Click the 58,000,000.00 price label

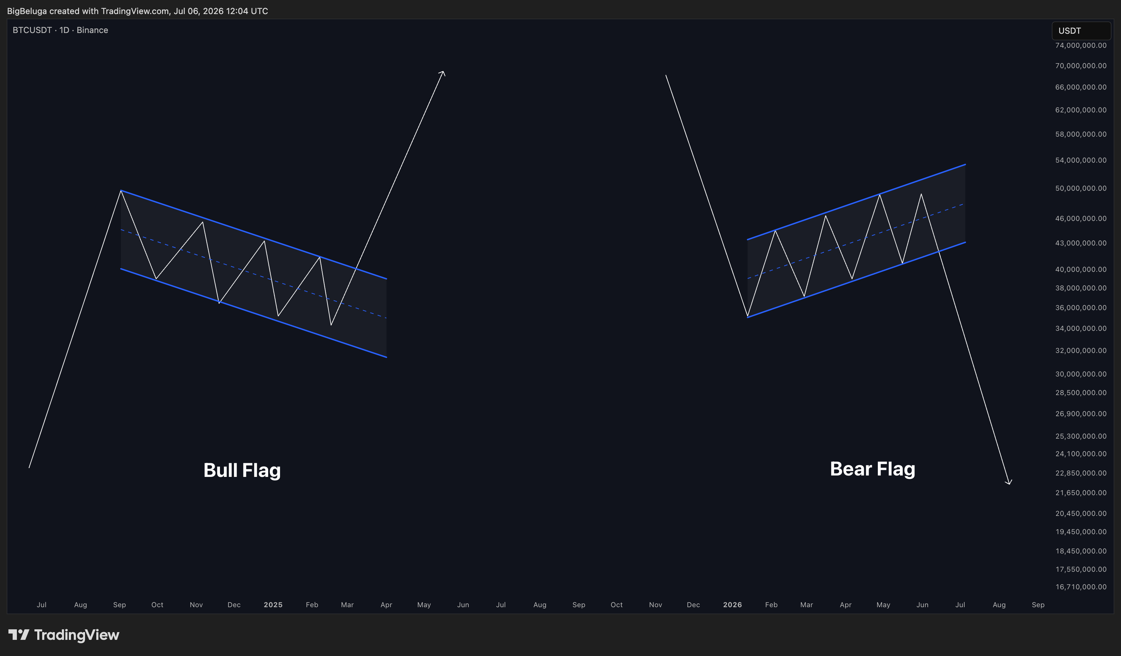tap(1081, 134)
